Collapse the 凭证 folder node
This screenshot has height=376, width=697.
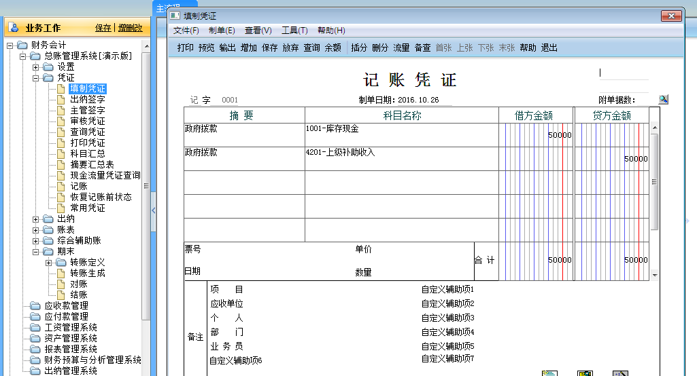(36, 78)
